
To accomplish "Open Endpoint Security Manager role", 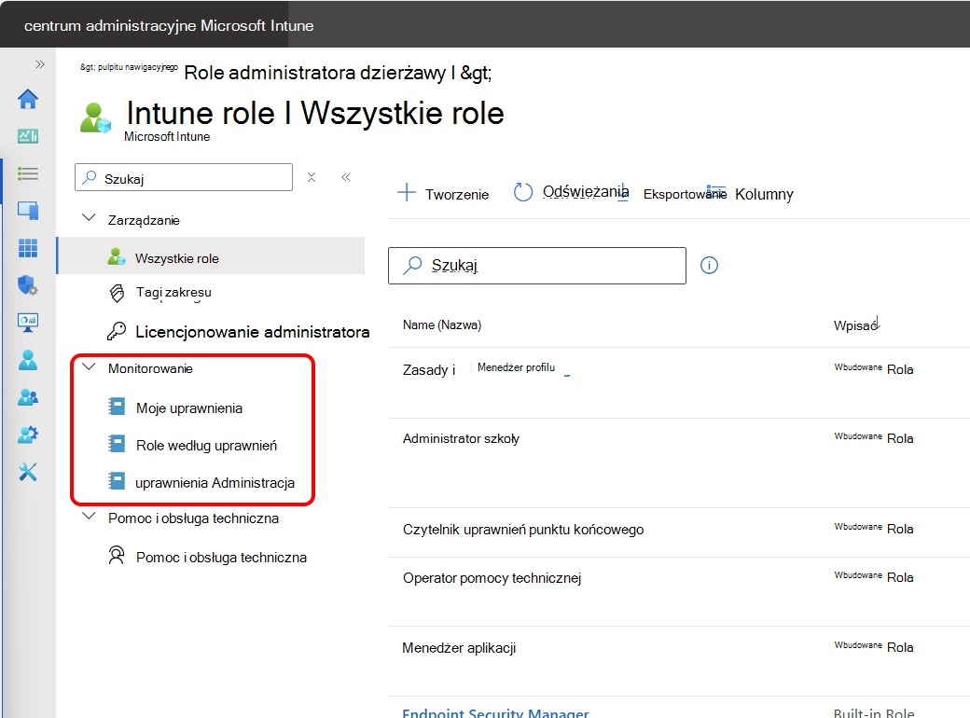I will pos(495,713).
